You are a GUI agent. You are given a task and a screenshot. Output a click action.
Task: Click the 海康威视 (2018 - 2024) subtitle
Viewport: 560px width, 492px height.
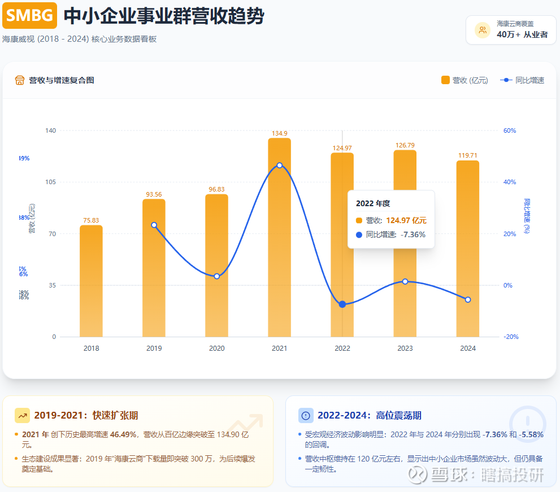[79, 39]
